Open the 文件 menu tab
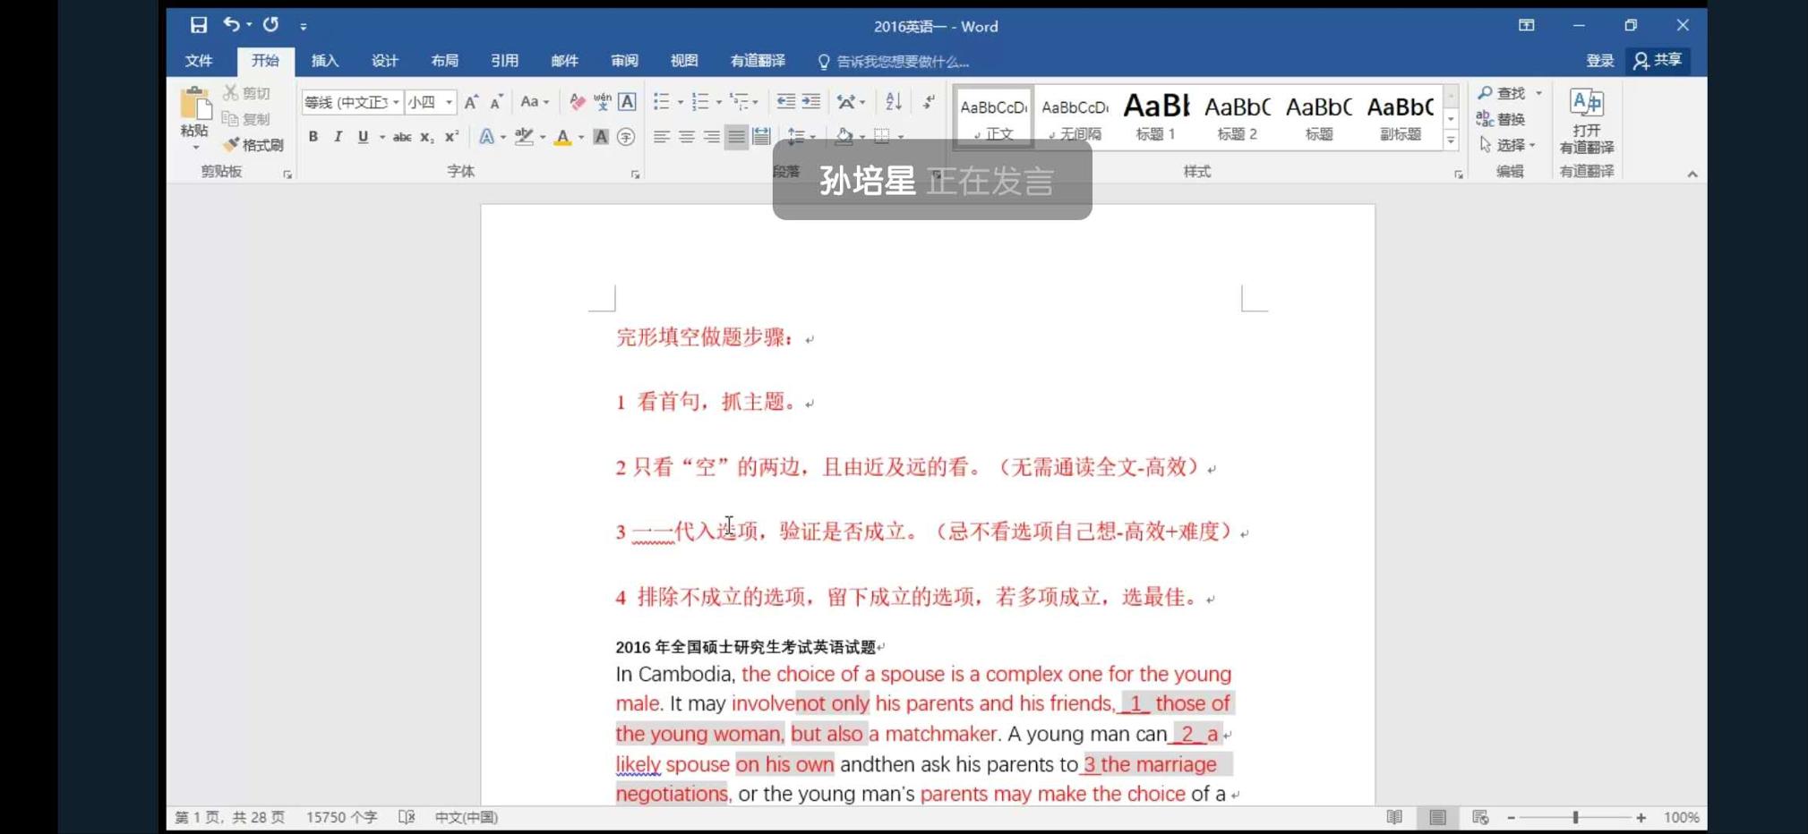Screen dimensions: 1808x834 (x=199, y=61)
